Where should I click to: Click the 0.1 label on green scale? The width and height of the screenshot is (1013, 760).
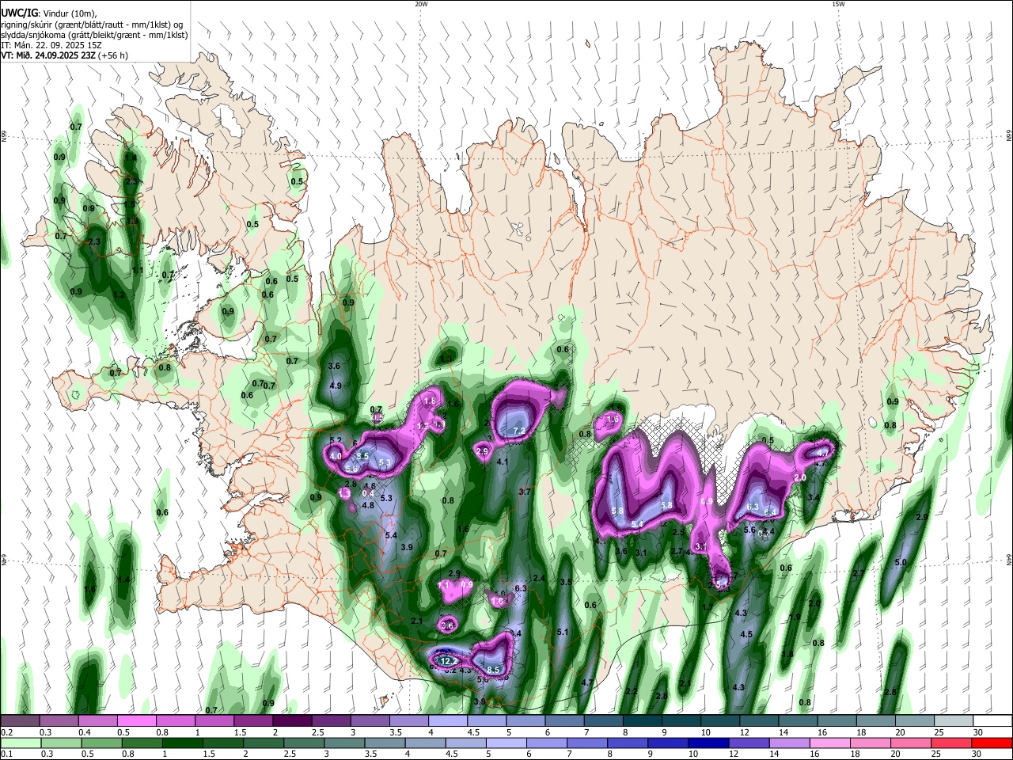tap(6, 754)
